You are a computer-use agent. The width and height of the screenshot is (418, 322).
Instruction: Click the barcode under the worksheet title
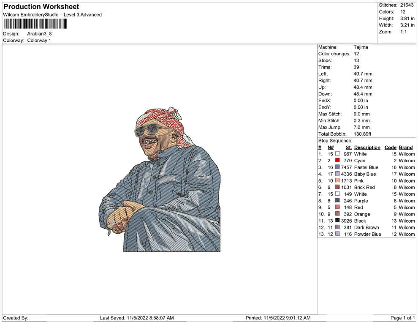pos(35,24)
